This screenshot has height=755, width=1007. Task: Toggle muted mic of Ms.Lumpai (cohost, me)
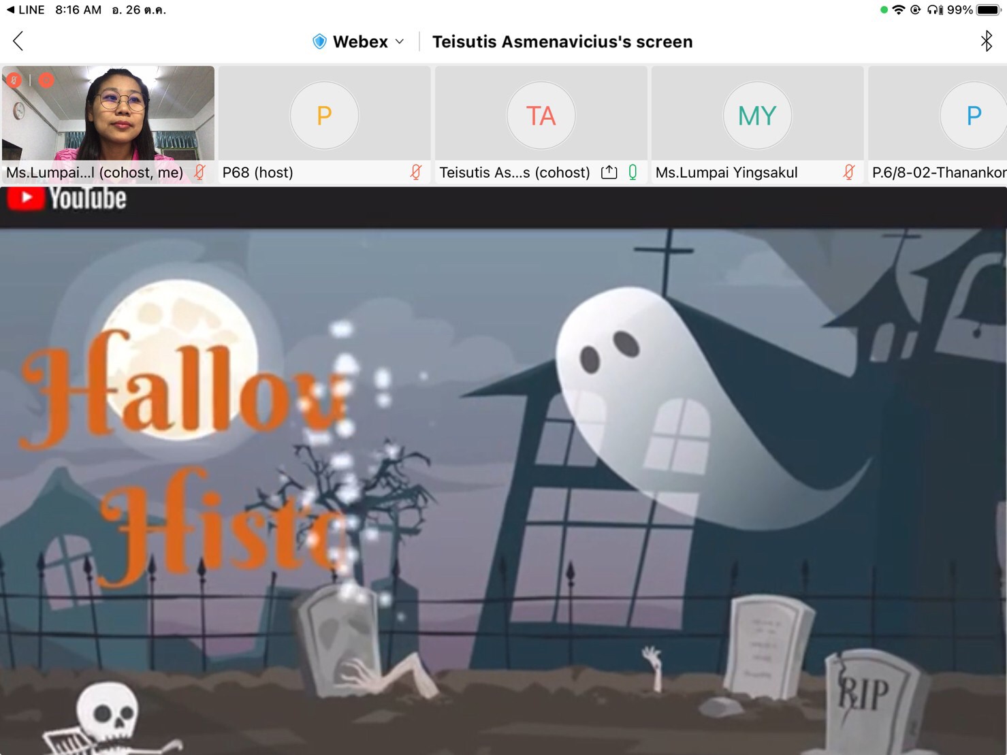[199, 172]
